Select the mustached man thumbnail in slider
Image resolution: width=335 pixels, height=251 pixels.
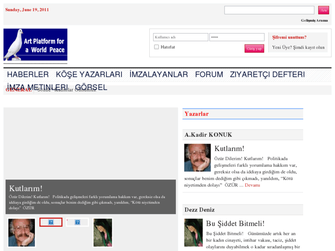[22, 233]
